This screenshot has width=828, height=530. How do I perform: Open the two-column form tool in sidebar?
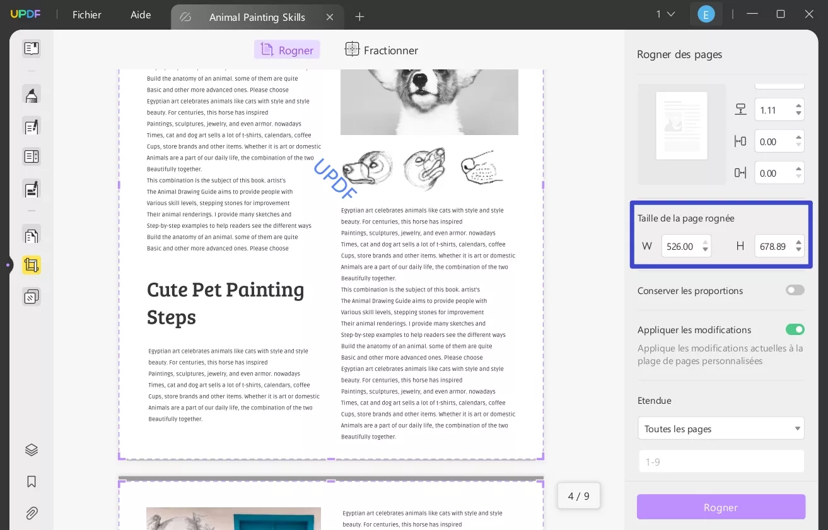tap(32, 156)
